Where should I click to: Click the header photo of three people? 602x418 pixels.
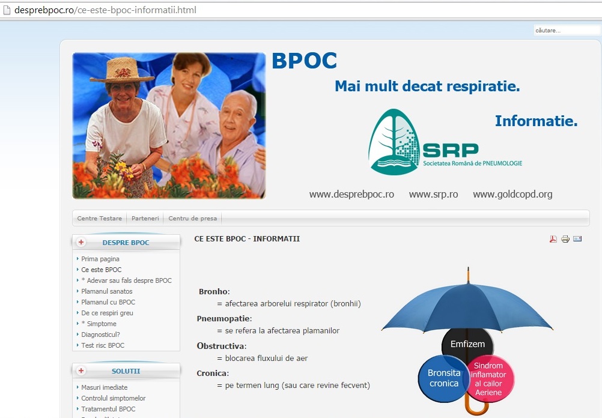point(169,126)
